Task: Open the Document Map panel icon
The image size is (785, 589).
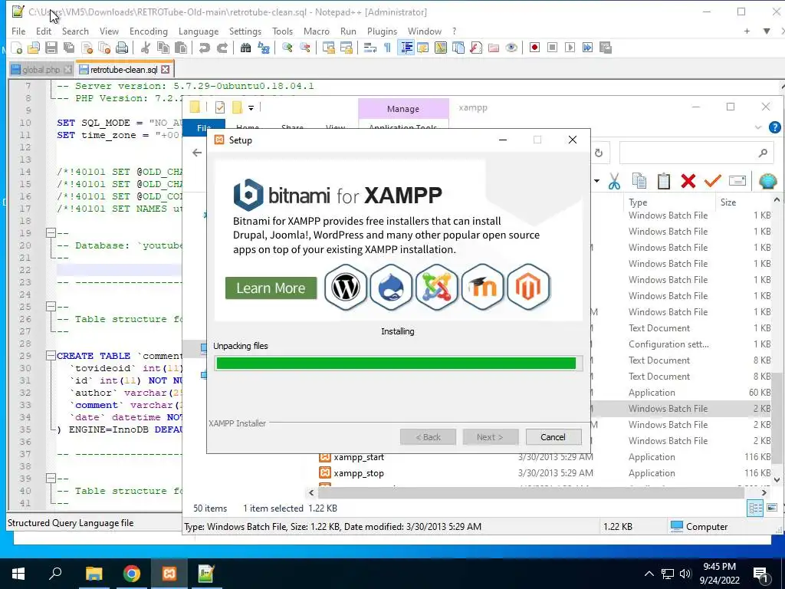Action: [441, 48]
